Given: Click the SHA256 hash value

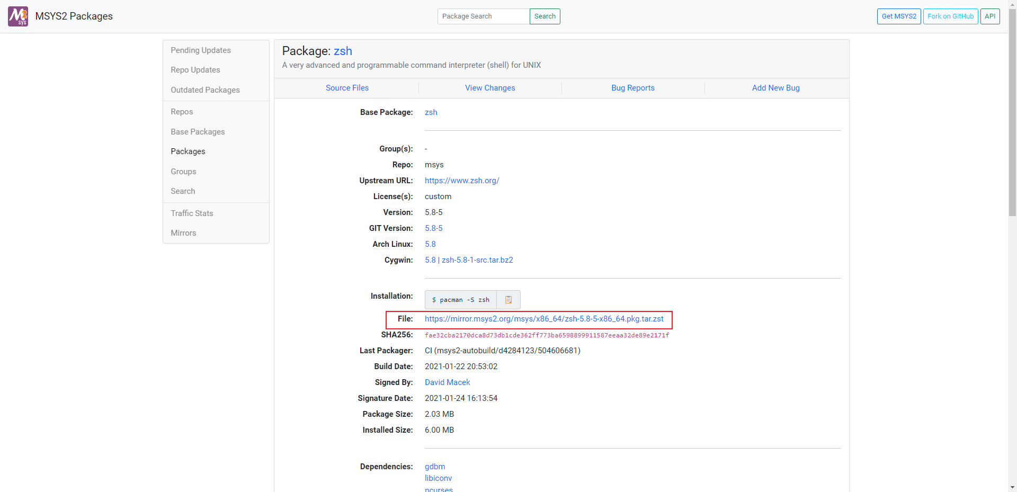Looking at the screenshot, I should coord(547,335).
